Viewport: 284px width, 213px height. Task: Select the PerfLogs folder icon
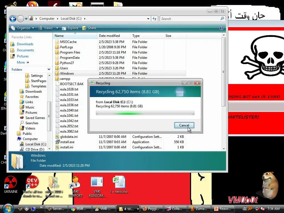57,47
